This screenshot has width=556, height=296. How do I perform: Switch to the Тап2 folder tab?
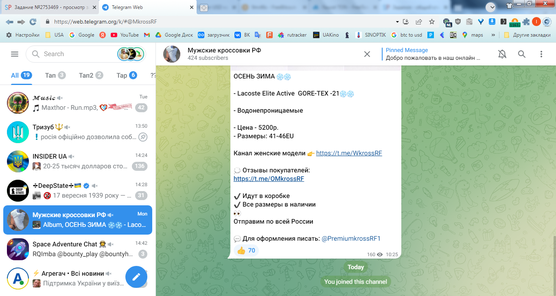pos(91,75)
